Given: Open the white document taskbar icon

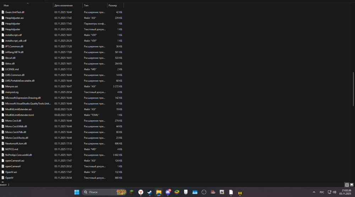Looking at the screenshot, I should [231, 192].
